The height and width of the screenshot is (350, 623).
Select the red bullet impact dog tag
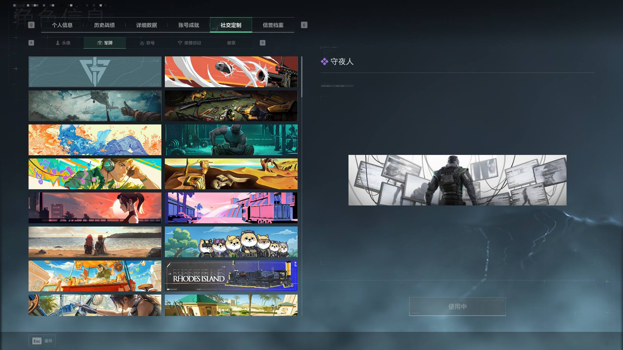pos(231,72)
